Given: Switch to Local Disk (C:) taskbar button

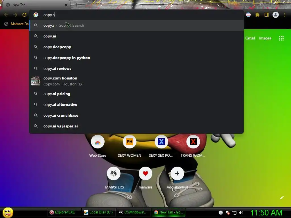Looking at the screenshot, I should point(99,212).
